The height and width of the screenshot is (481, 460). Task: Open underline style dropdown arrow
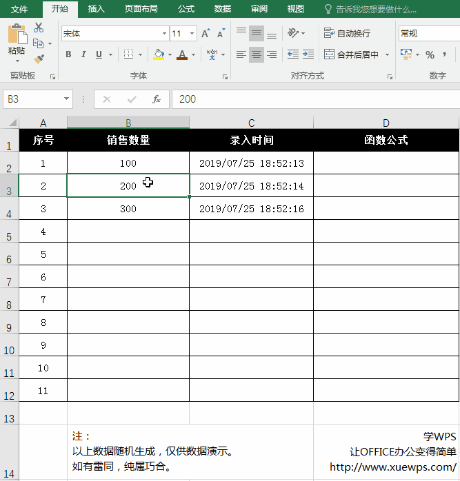[111, 55]
